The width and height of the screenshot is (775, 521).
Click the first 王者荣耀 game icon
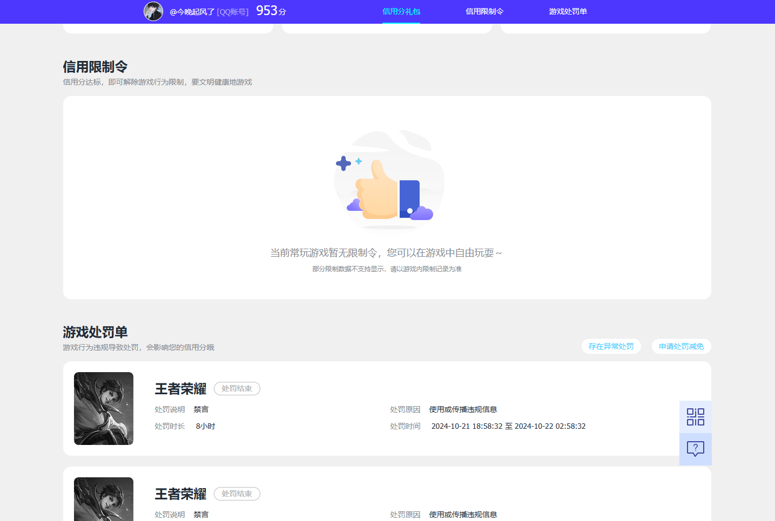(104, 408)
